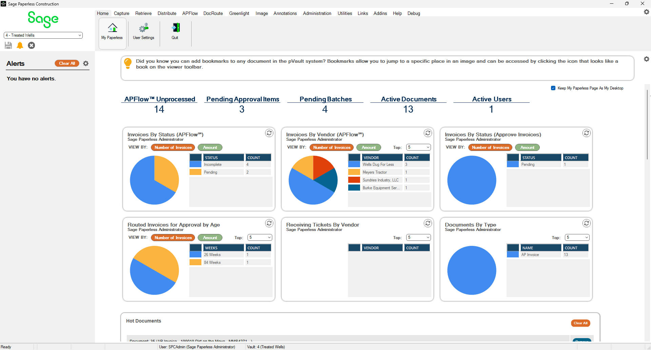This screenshot has width=651, height=350.
Task: Open the vault dropdown '4 - Treated Wells'
Action: [x=43, y=35]
